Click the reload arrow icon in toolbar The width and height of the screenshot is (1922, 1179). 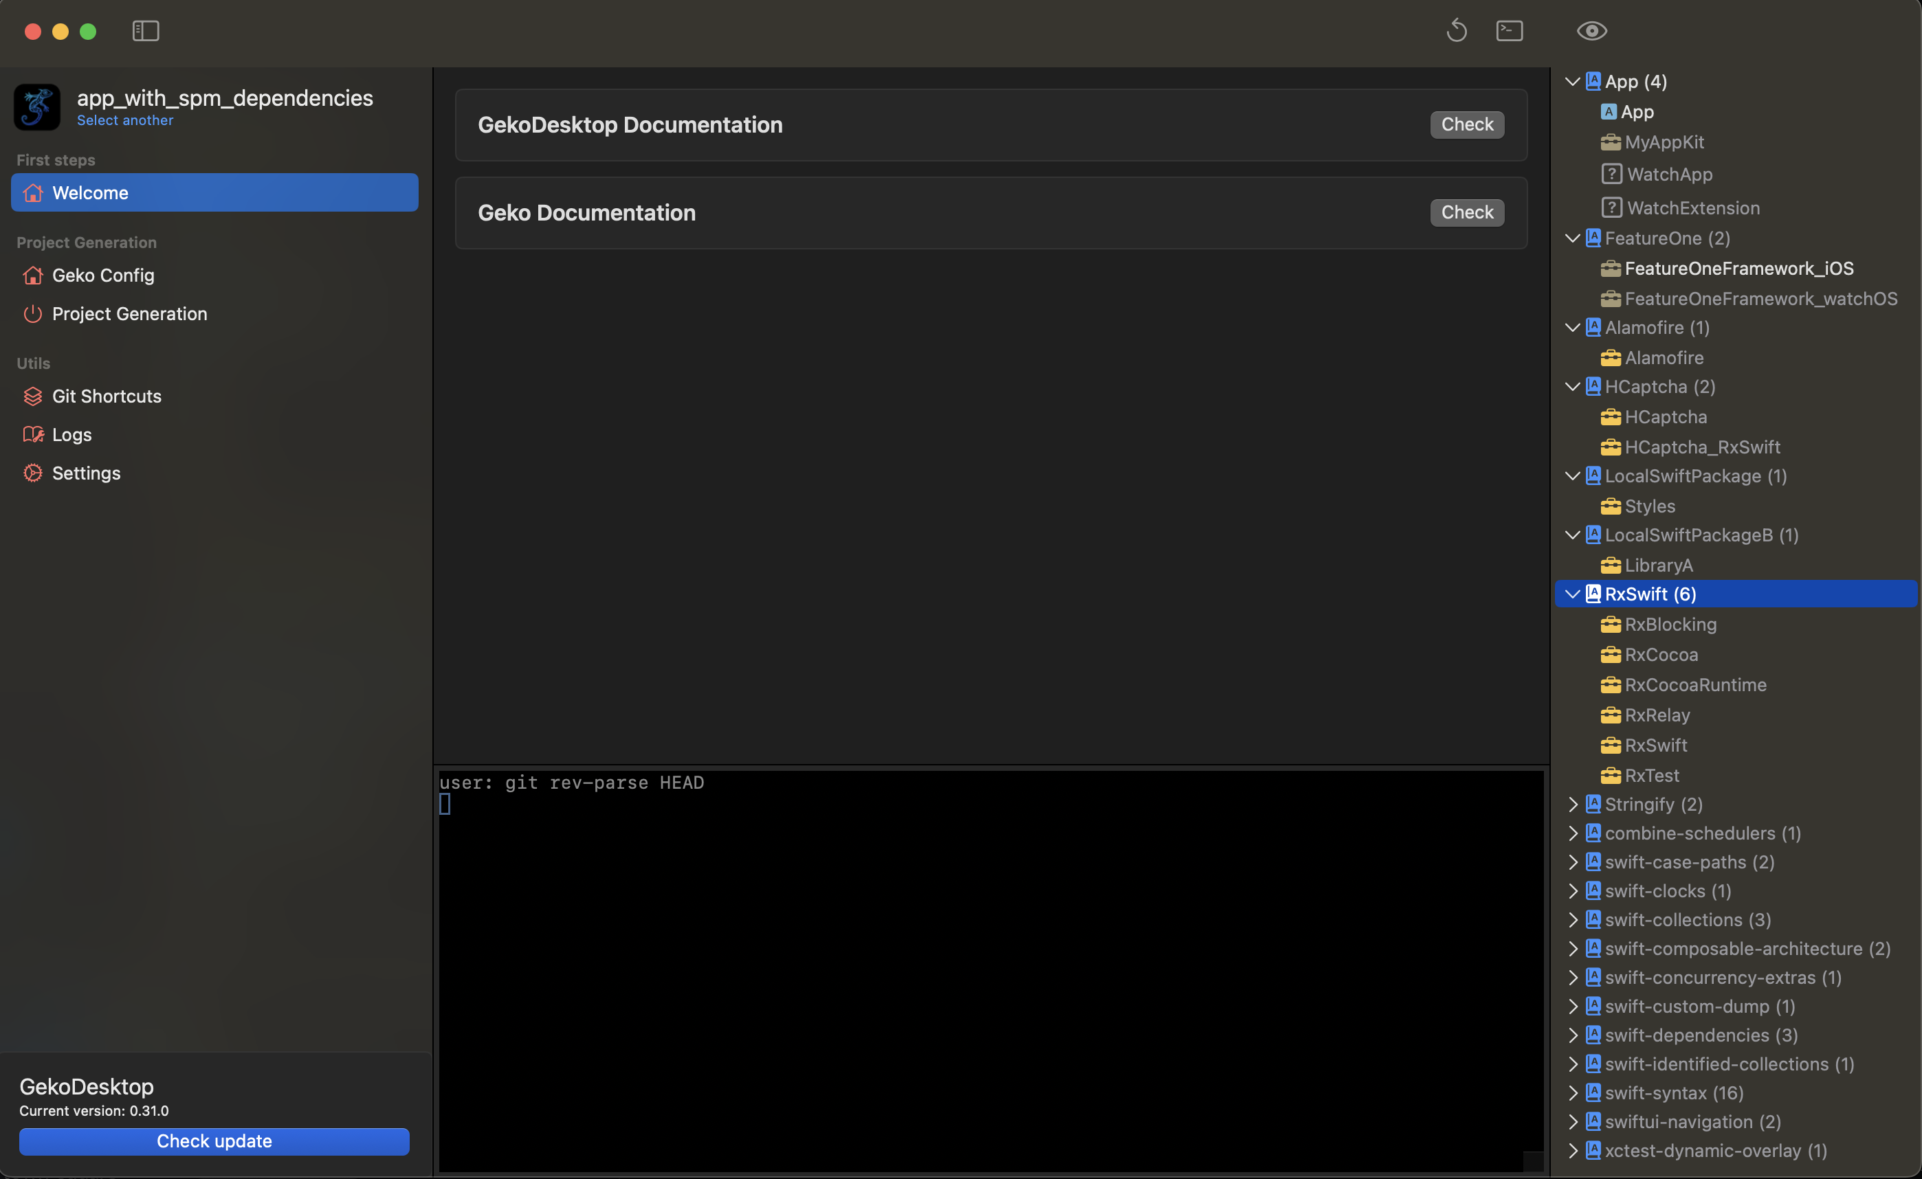(1457, 31)
